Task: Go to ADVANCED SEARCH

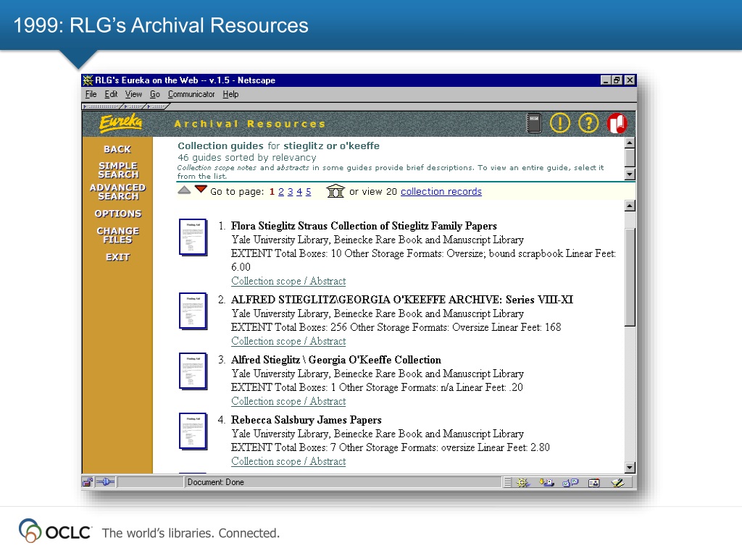Action: 117,192
